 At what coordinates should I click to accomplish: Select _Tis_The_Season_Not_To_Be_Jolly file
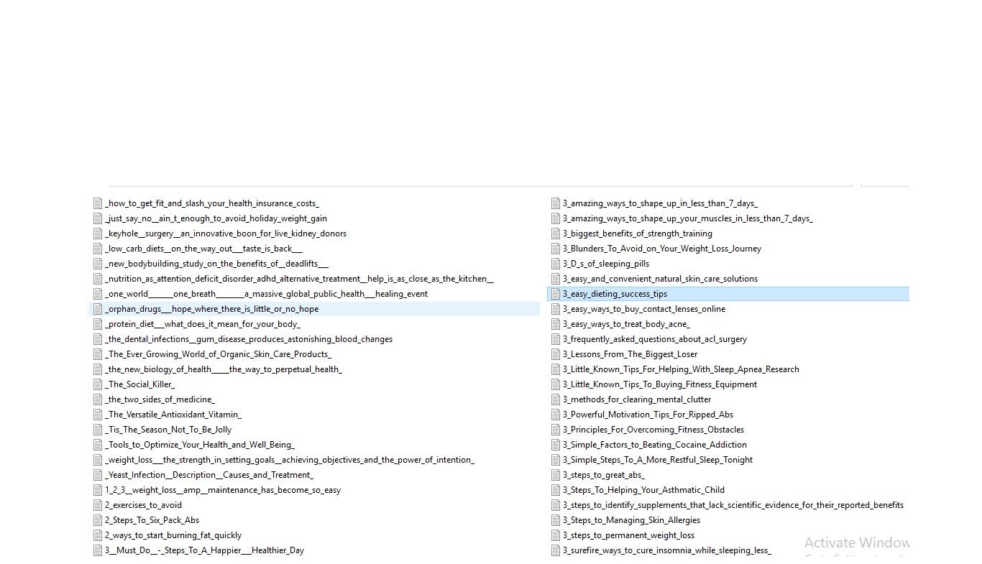pos(168,430)
